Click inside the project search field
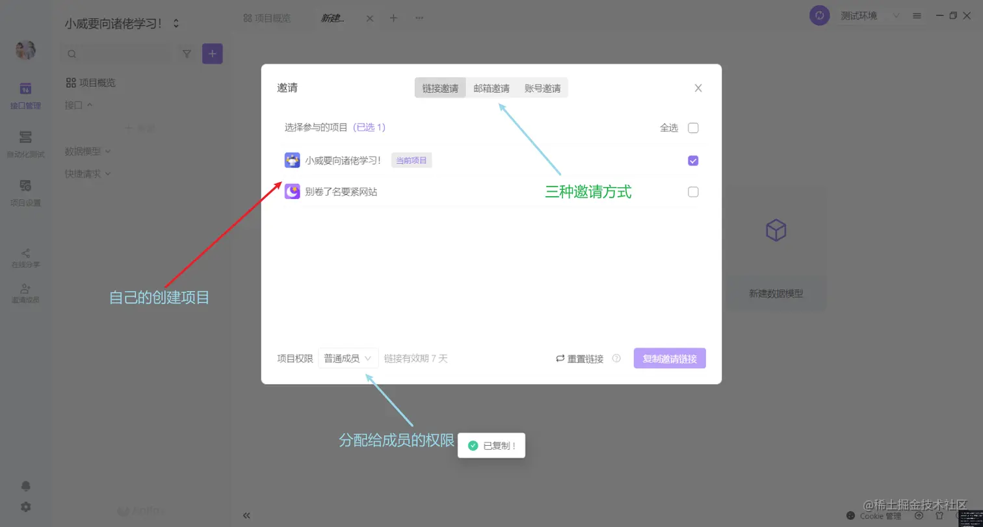The image size is (983, 527). pos(117,54)
